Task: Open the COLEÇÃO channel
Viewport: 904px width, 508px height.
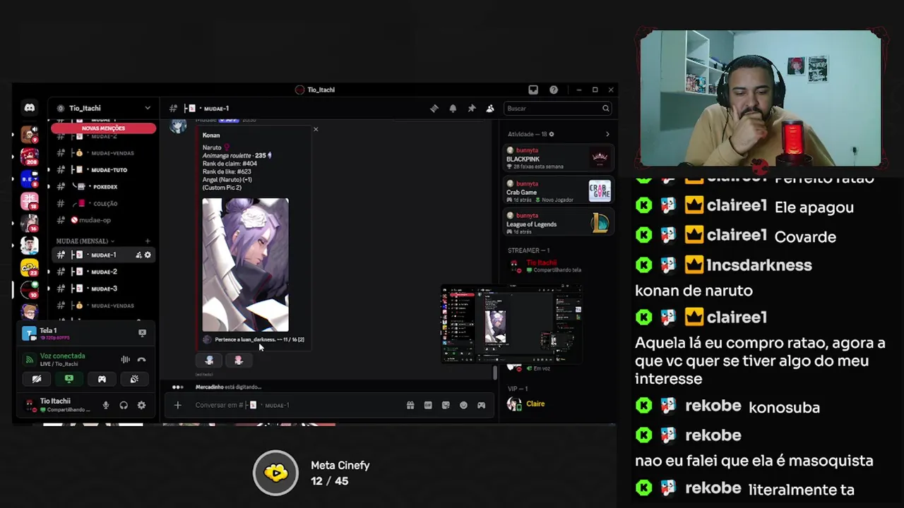Action: 103,203
